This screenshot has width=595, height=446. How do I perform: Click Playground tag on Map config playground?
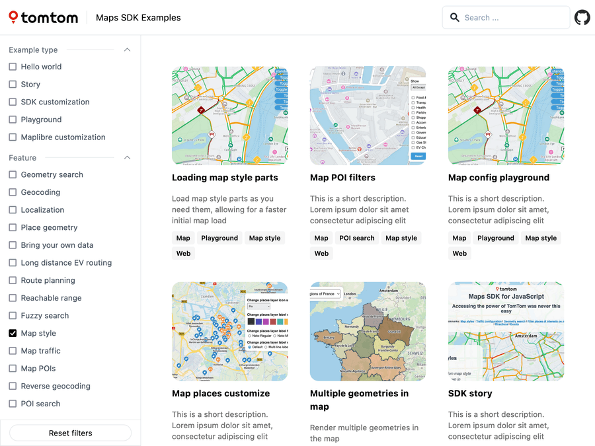(x=496, y=238)
